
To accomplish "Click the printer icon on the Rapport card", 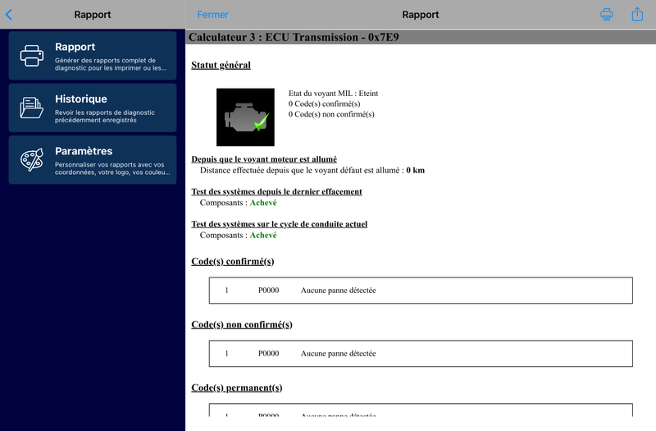I will point(32,56).
